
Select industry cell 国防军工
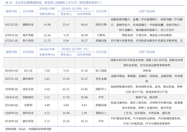[x=101, y=89]
